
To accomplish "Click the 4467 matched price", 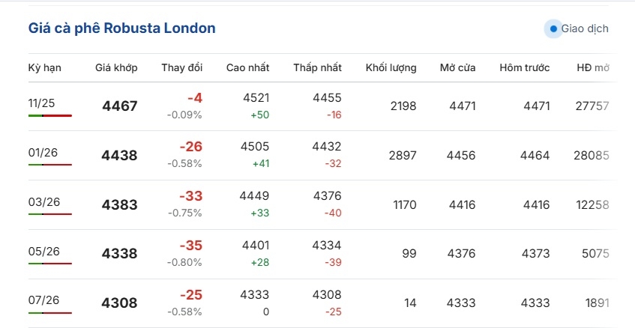I will pos(120,106).
